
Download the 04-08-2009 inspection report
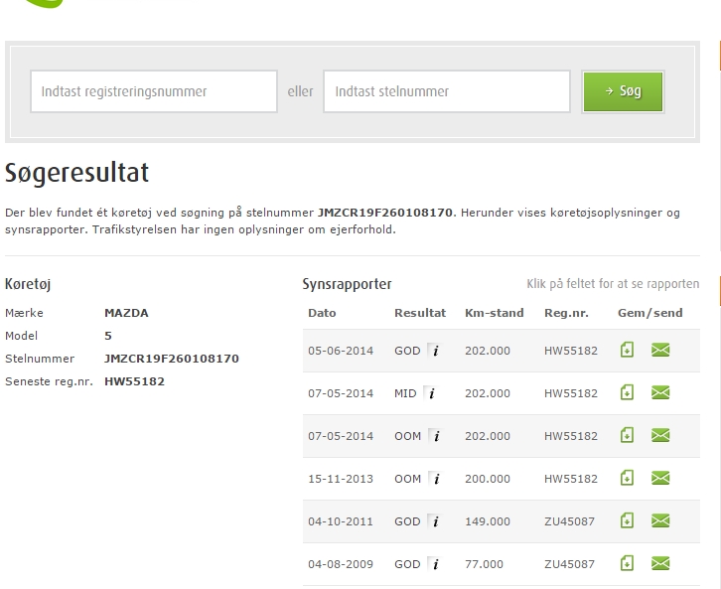tap(627, 563)
